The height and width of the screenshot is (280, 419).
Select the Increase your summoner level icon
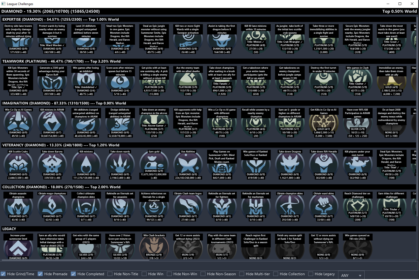click(x=18, y=247)
